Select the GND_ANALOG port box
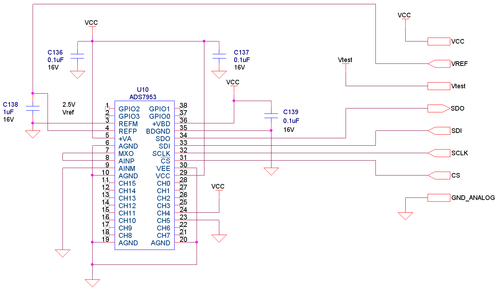Screen dimensions: 500x290 (x=439, y=198)
